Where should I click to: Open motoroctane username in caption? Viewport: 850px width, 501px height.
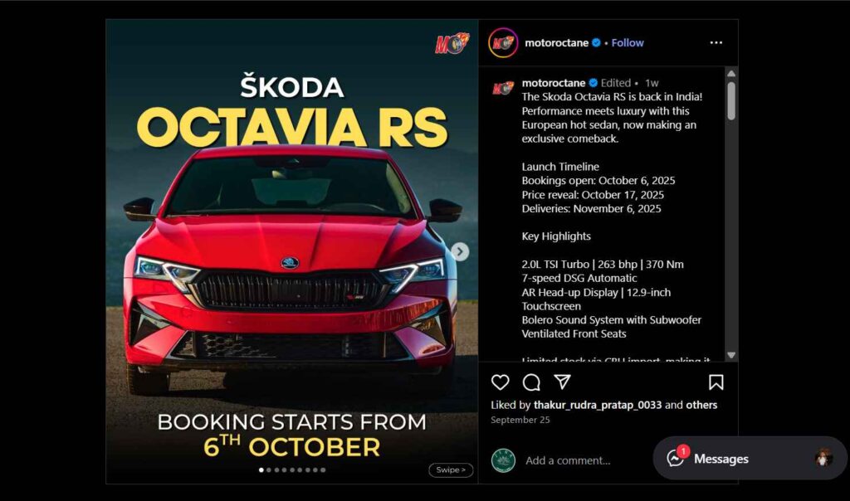[x=554, y=83]
